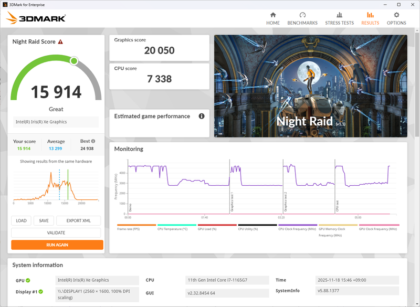420x307 pixels.
Task: Click the CPU field 11th Gen Intel Core i7-1165G7
Action: 227,280
